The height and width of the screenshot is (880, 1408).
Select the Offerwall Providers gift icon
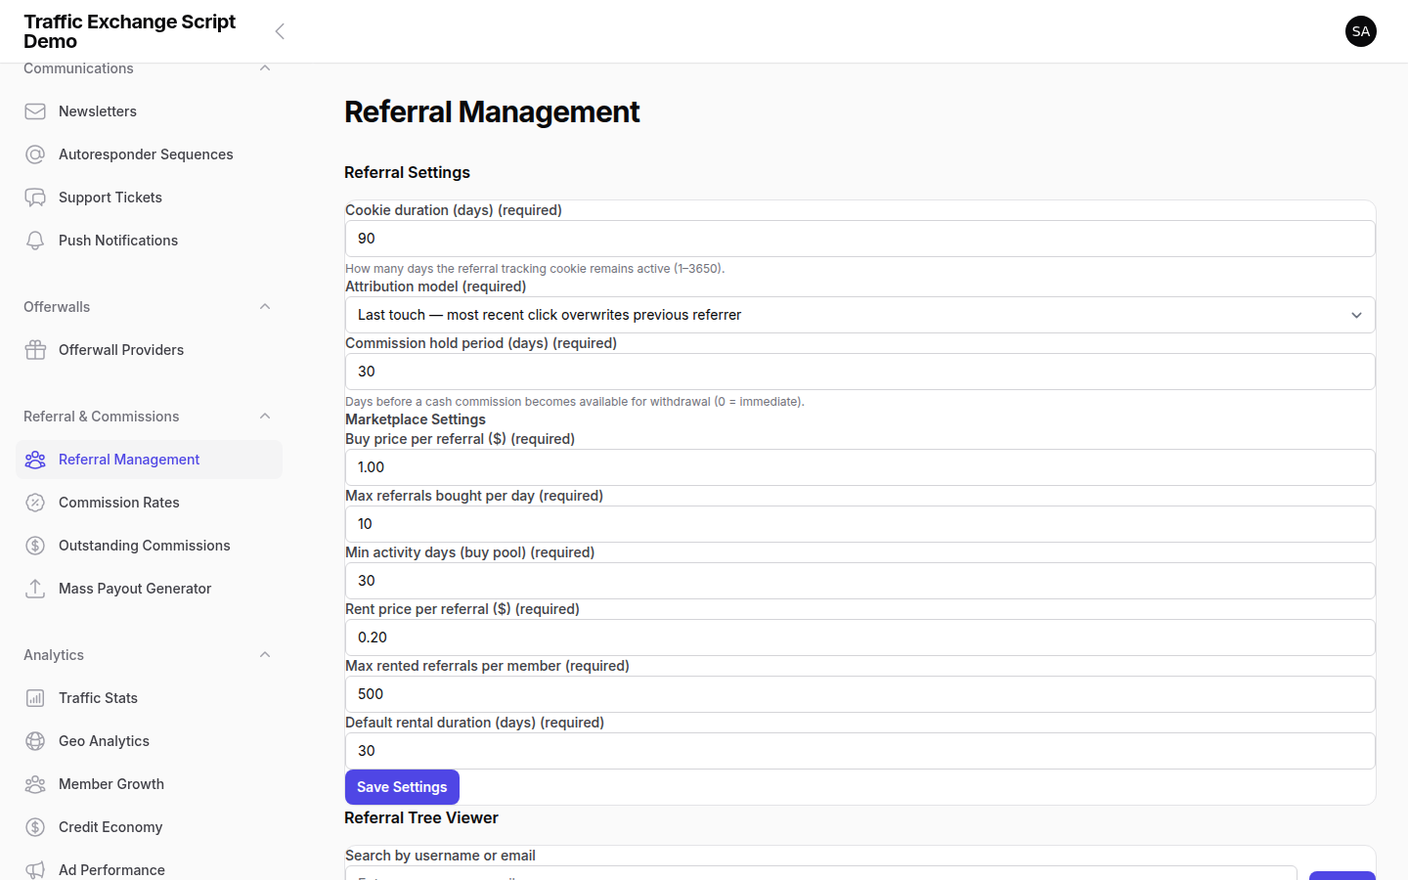pos(35,349)
